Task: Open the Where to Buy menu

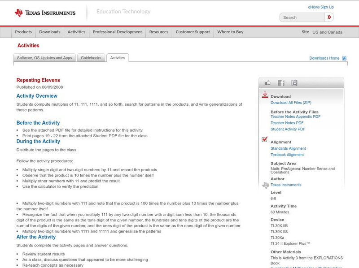Action: (x=231, y=32)
